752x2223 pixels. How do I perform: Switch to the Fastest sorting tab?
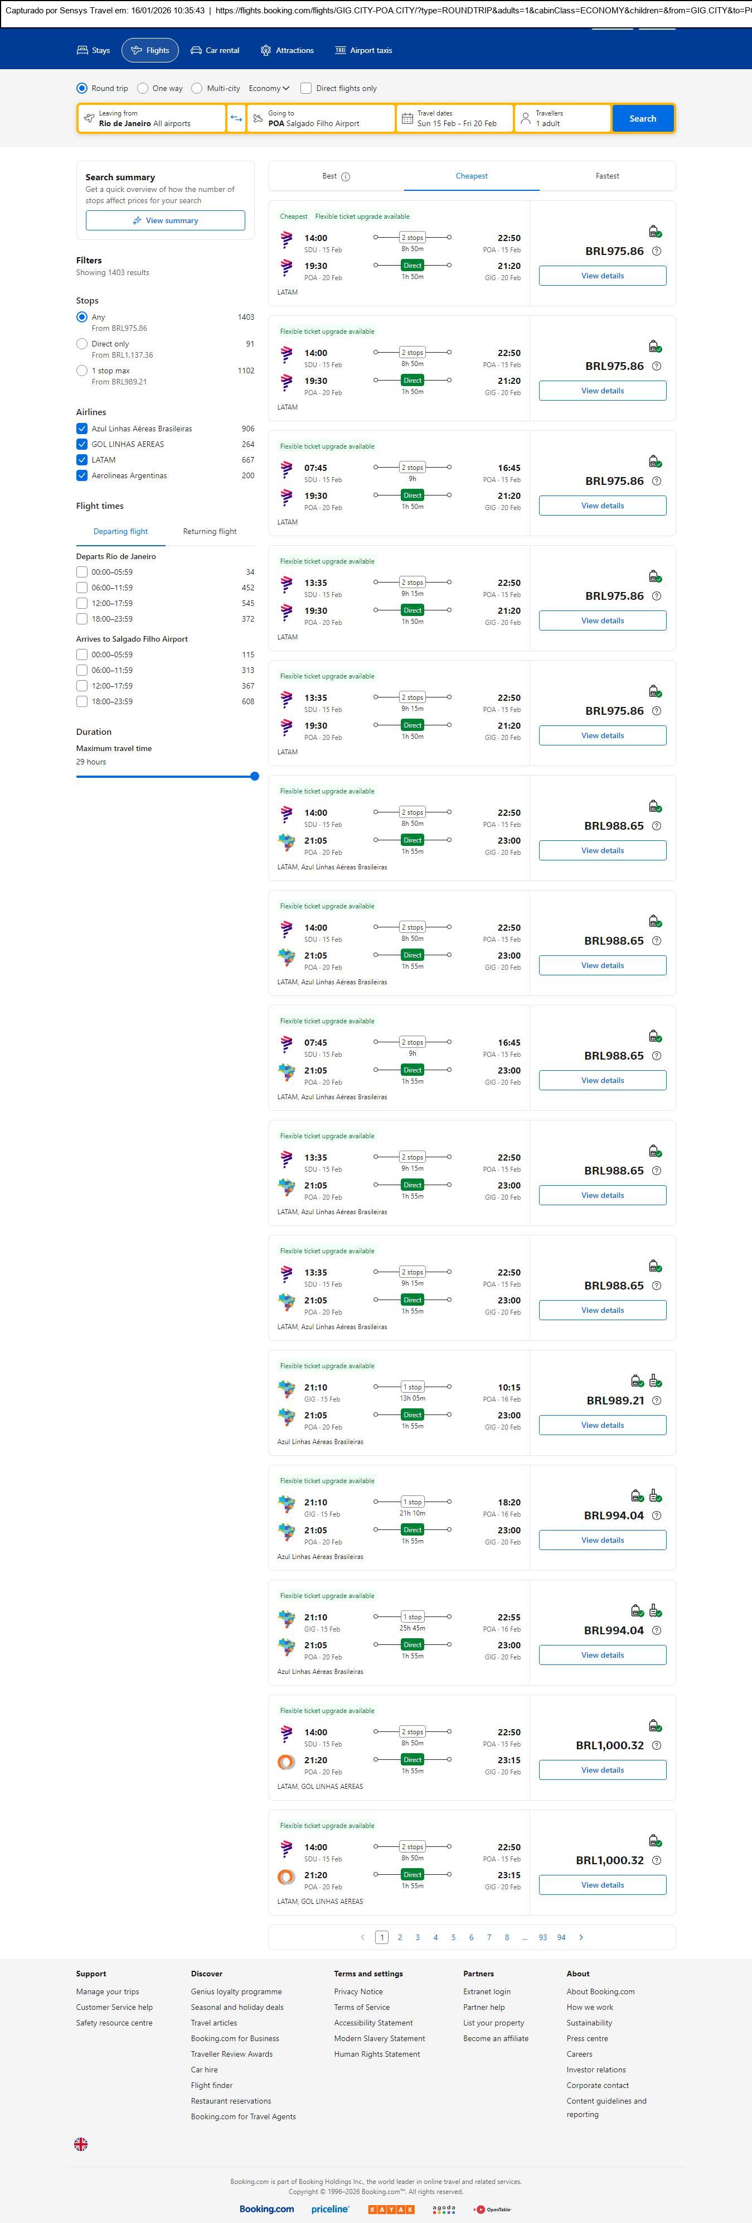point(607,176)
